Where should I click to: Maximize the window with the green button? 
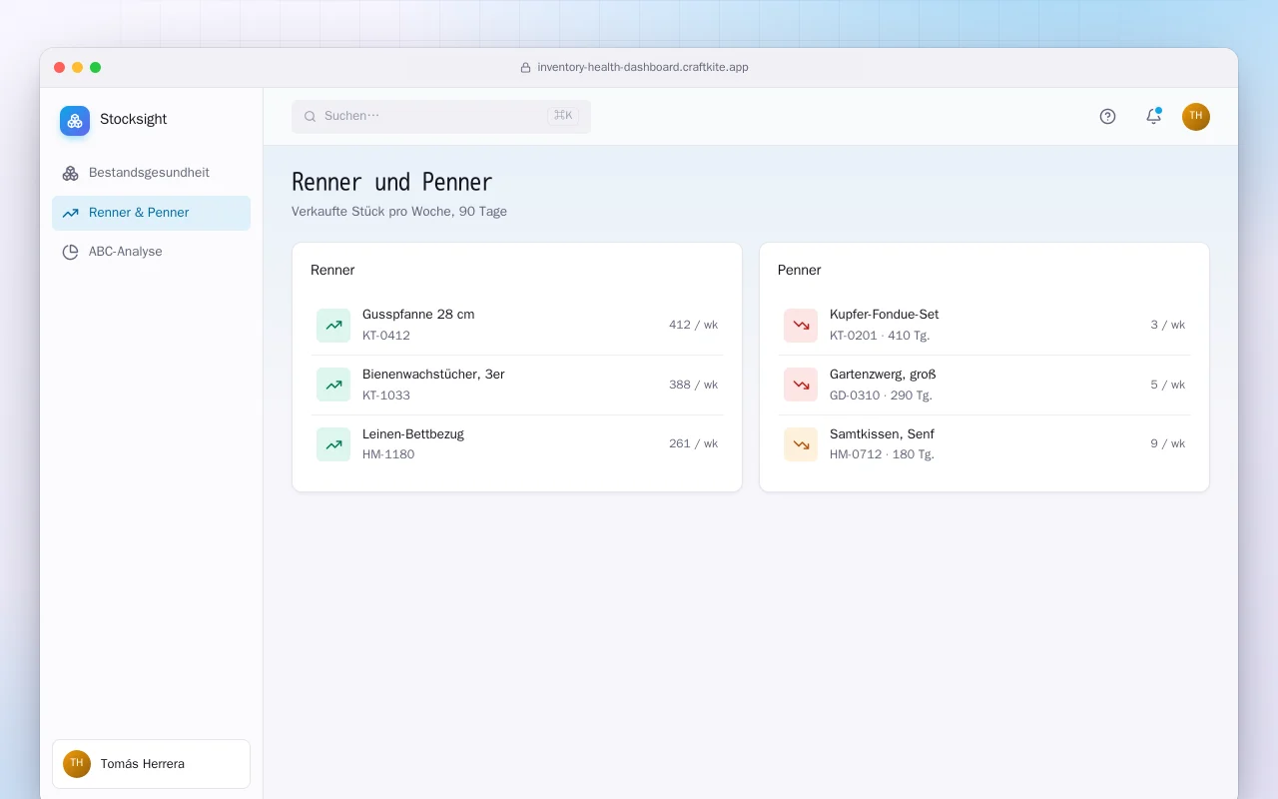(96, 67)
